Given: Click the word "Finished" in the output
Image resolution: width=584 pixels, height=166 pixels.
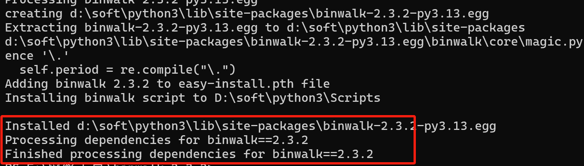Looking at the screenshot, I should pos(33,154).
